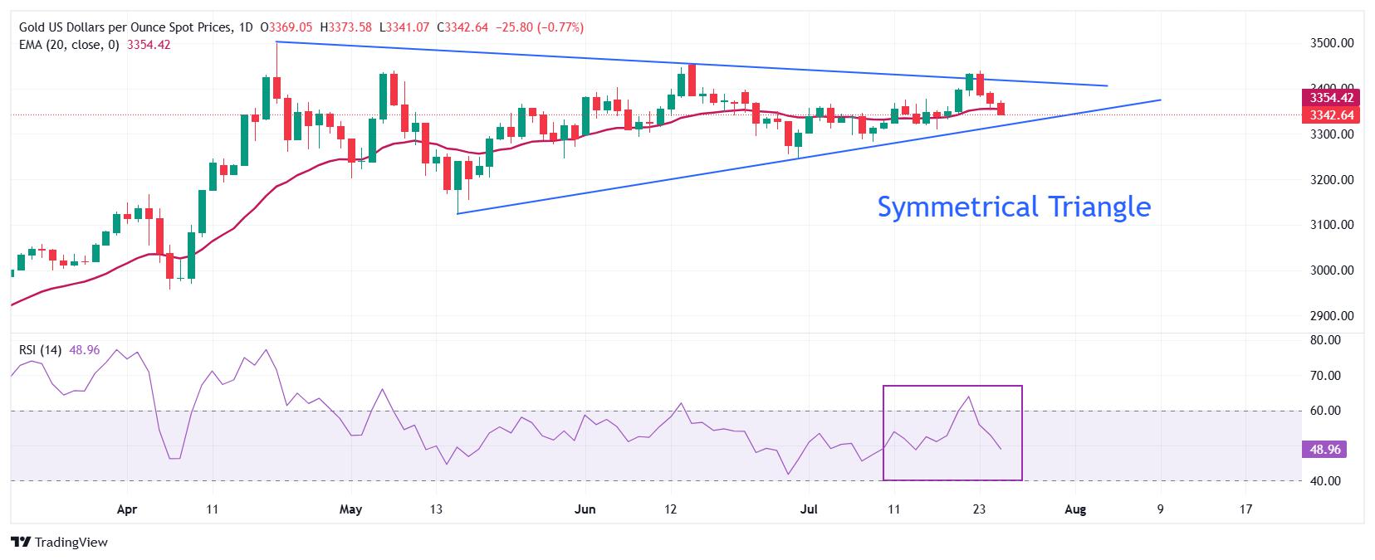Click the May label on time axis
The height and width of the screenshot is (560, 1375).
pos(351,509)
